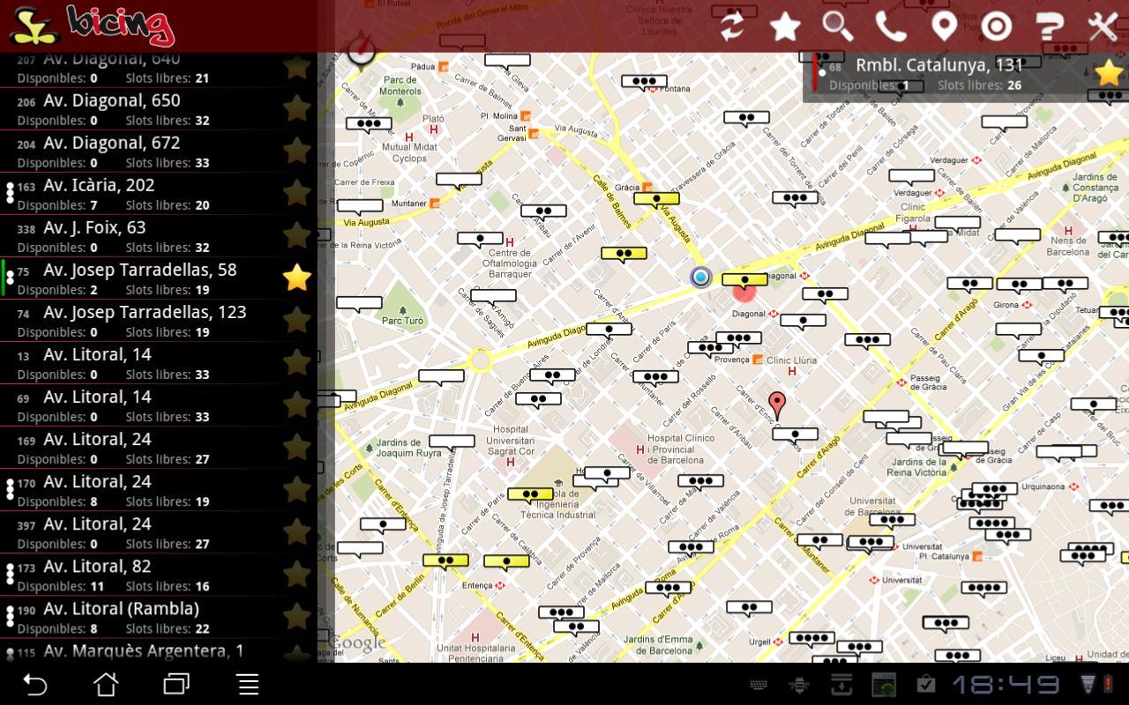The width and height of the screenshot is (1129, 705).
Task: Tap the yellow station marker above Entença metro
Action: click(x=506, y=562)
